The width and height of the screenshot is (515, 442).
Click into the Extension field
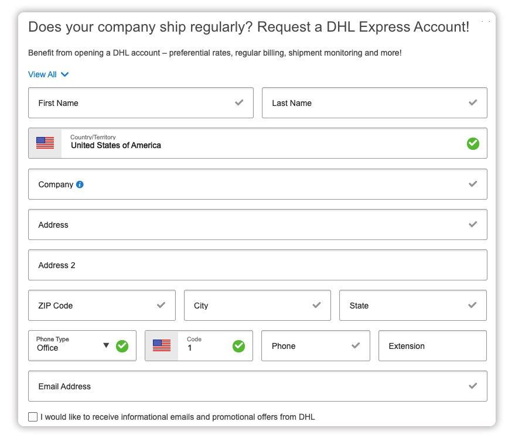pos(432,346)
